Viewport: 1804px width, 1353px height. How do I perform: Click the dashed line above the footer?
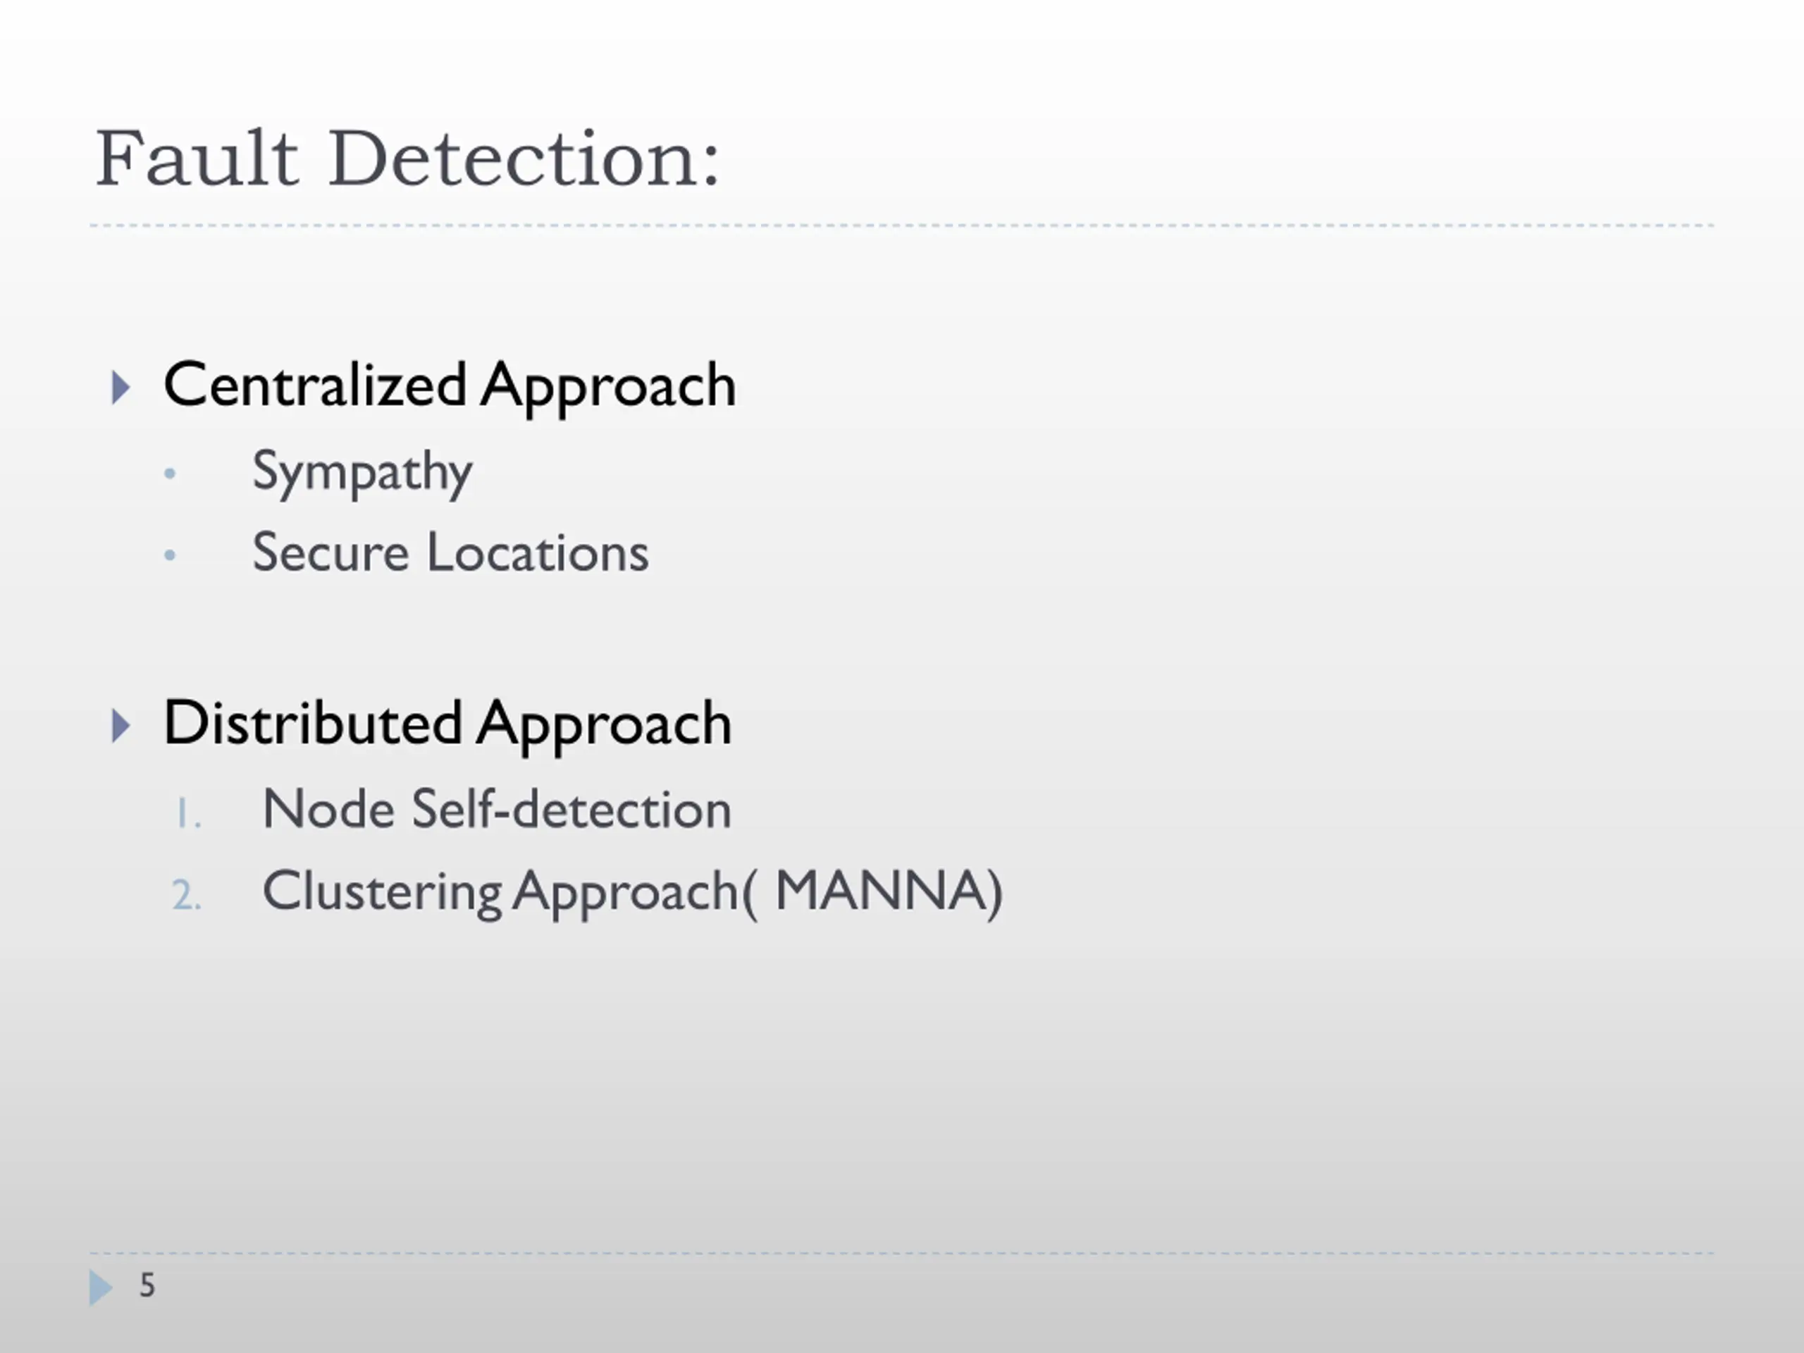click(x=901, y=1254)
